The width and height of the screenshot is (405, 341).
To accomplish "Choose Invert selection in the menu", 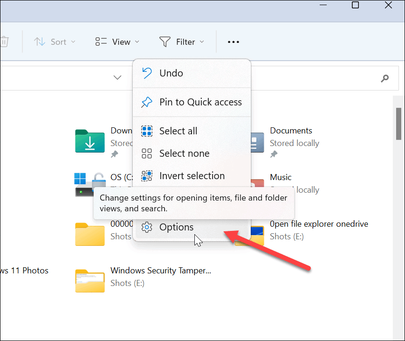I will [192, 176].
